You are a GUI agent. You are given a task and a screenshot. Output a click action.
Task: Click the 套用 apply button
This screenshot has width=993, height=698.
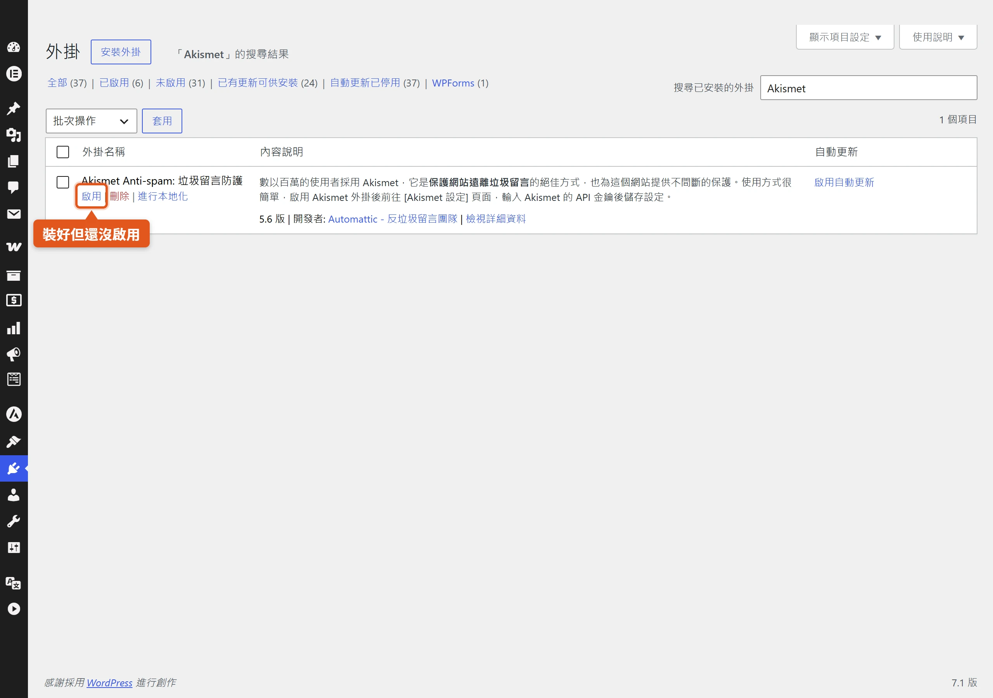point(162,121)
